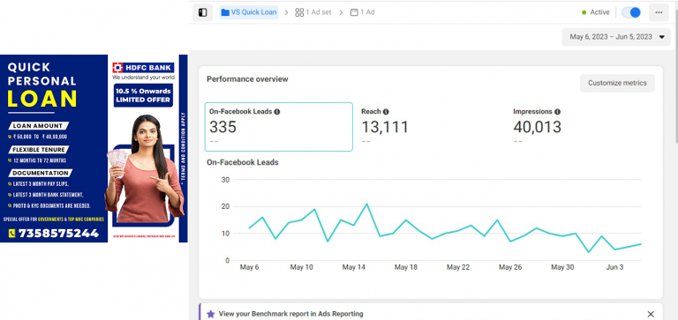Screen dimensions: 678x320
Task: Open the VS Quick Loan campaign breadcrumb
Action: pyautogui.click(x=249, y=12)
